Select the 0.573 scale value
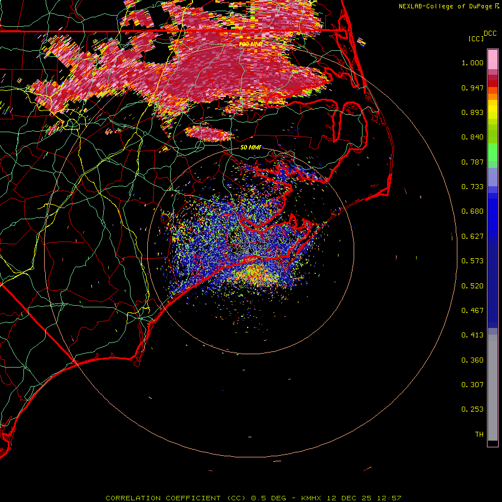The height and width of the screenshot is (502, 502). pos(472,261)
